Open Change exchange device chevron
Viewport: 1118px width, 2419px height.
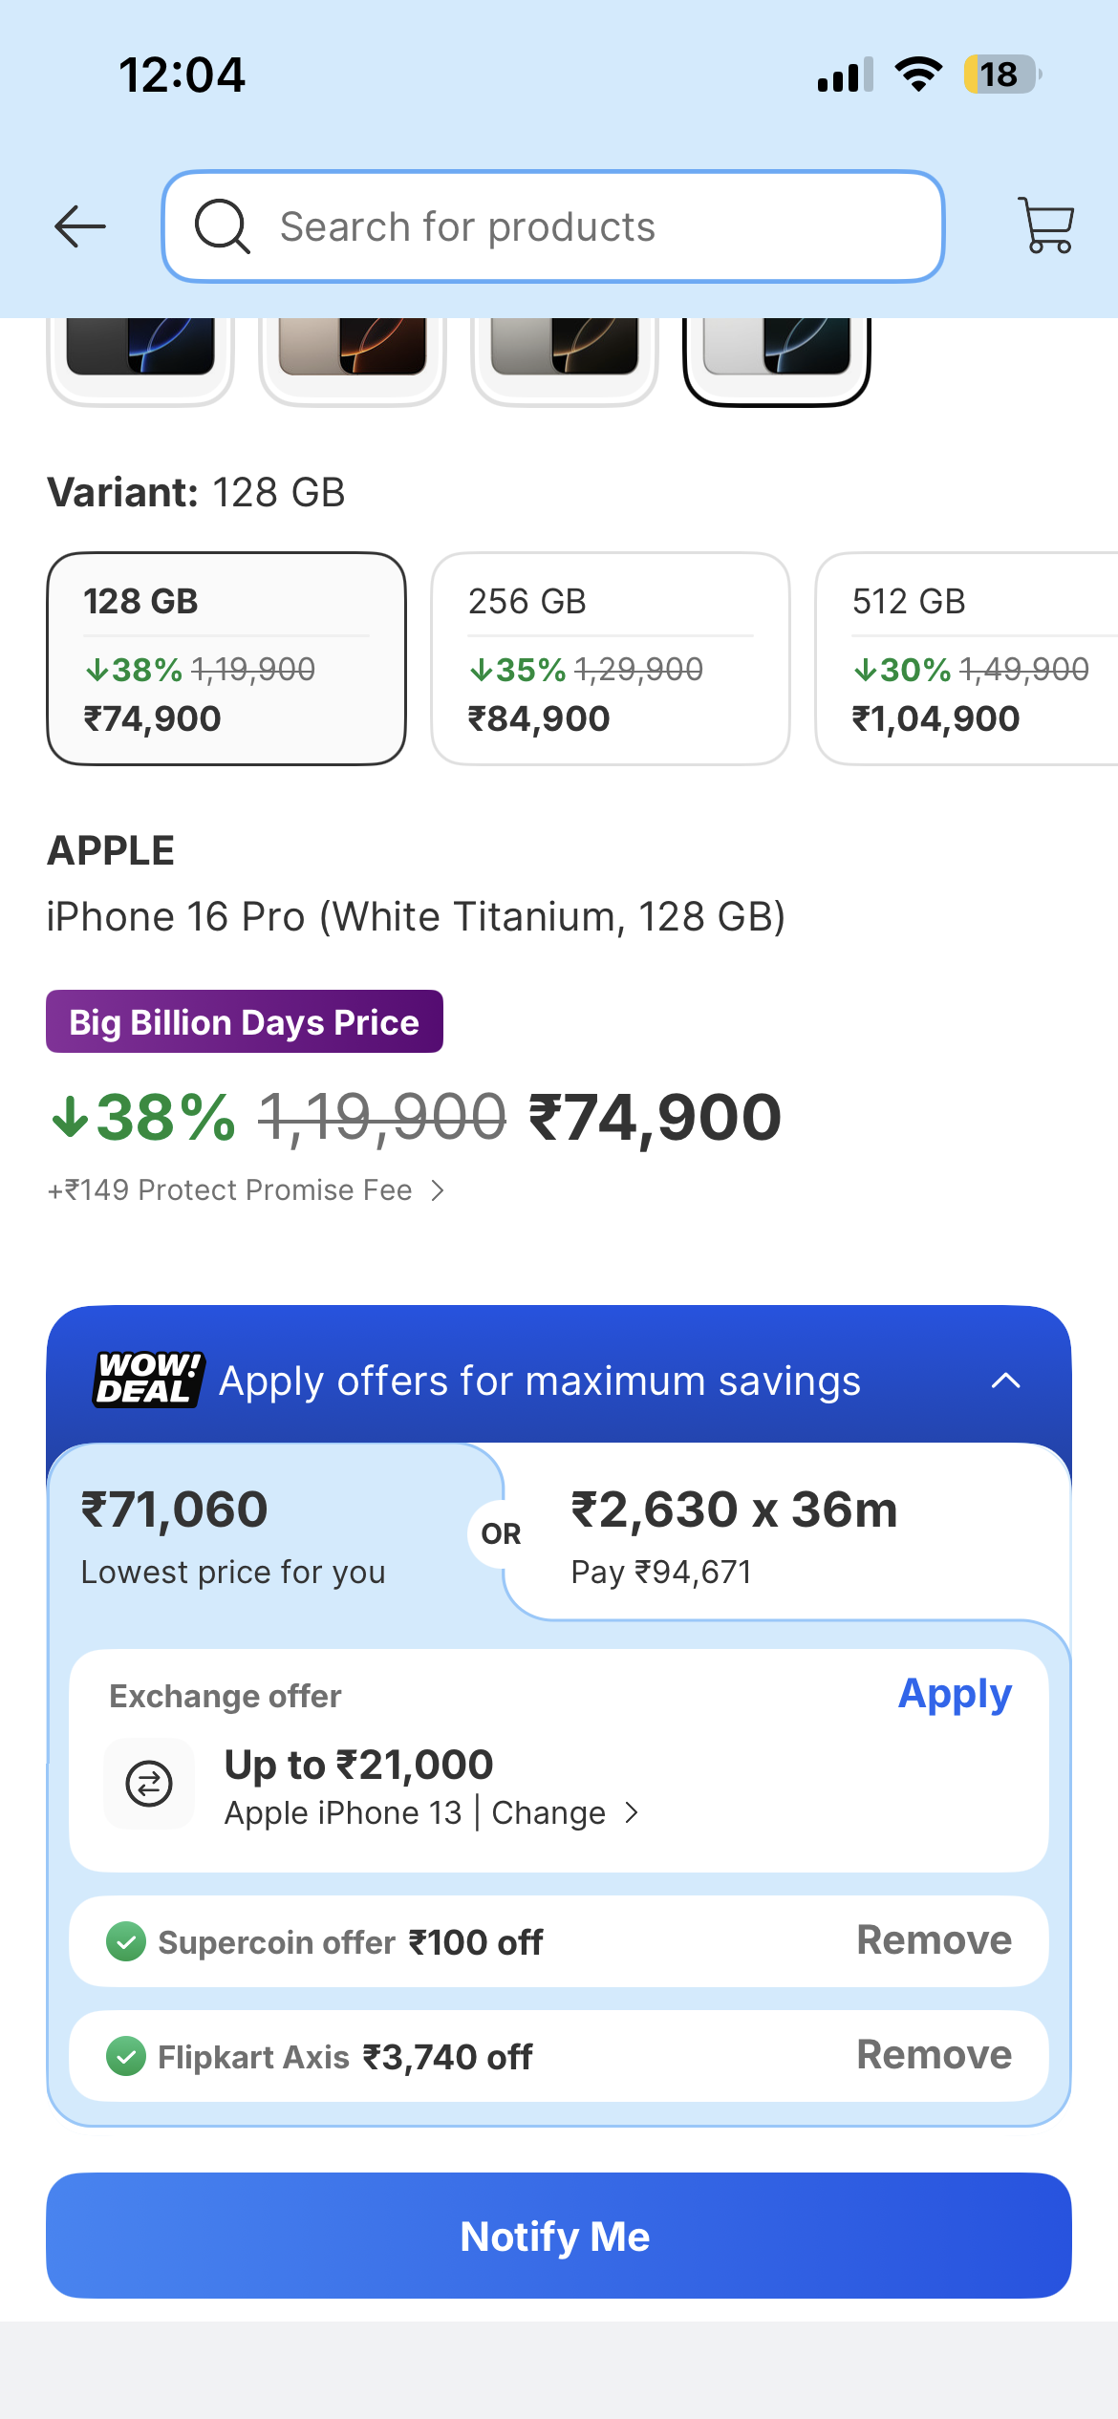pos(631,1813)
